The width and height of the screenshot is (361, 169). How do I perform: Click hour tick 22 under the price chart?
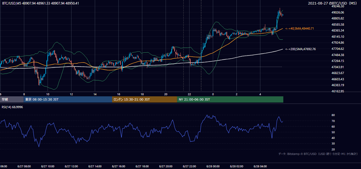[x=189, y=94]
